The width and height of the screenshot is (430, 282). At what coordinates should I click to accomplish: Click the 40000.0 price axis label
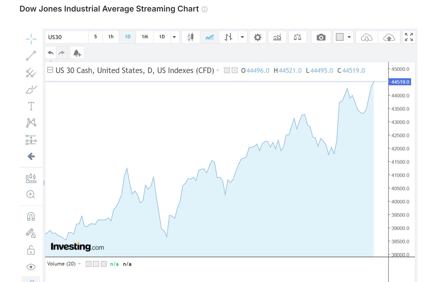click(400, 202)
